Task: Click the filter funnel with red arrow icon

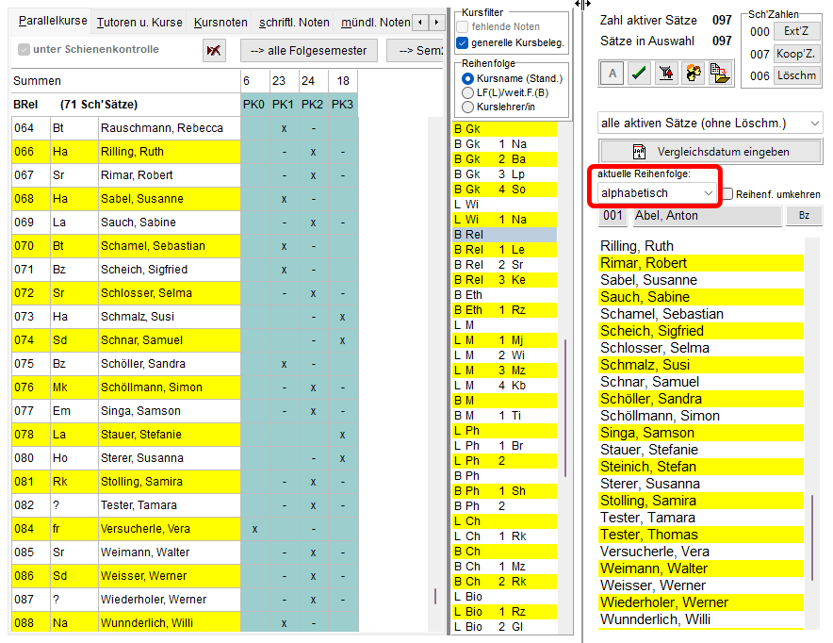Action: coord(666,74)
